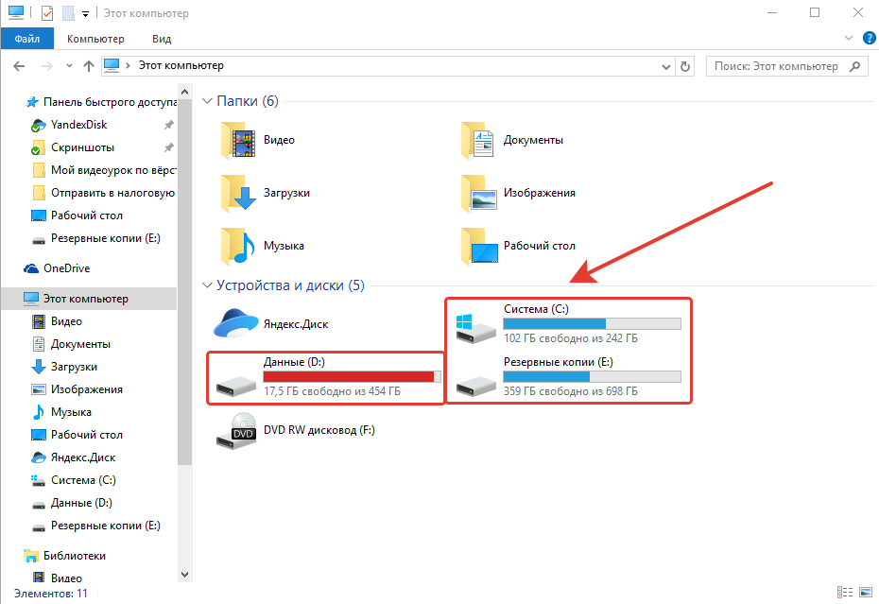Open the Видео folder in Папки section

click(x=239, y=140)
